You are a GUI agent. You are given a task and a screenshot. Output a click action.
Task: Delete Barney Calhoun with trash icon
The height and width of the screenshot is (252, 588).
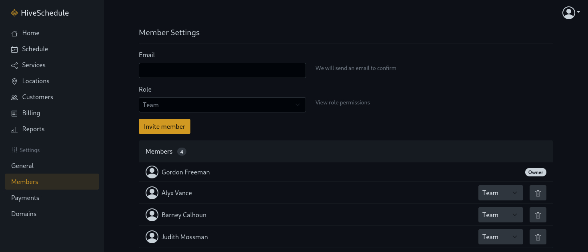tap(538, 215)
